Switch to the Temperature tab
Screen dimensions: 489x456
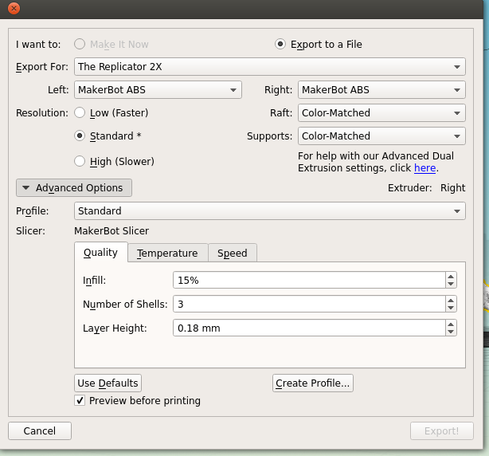coord(167,254)
